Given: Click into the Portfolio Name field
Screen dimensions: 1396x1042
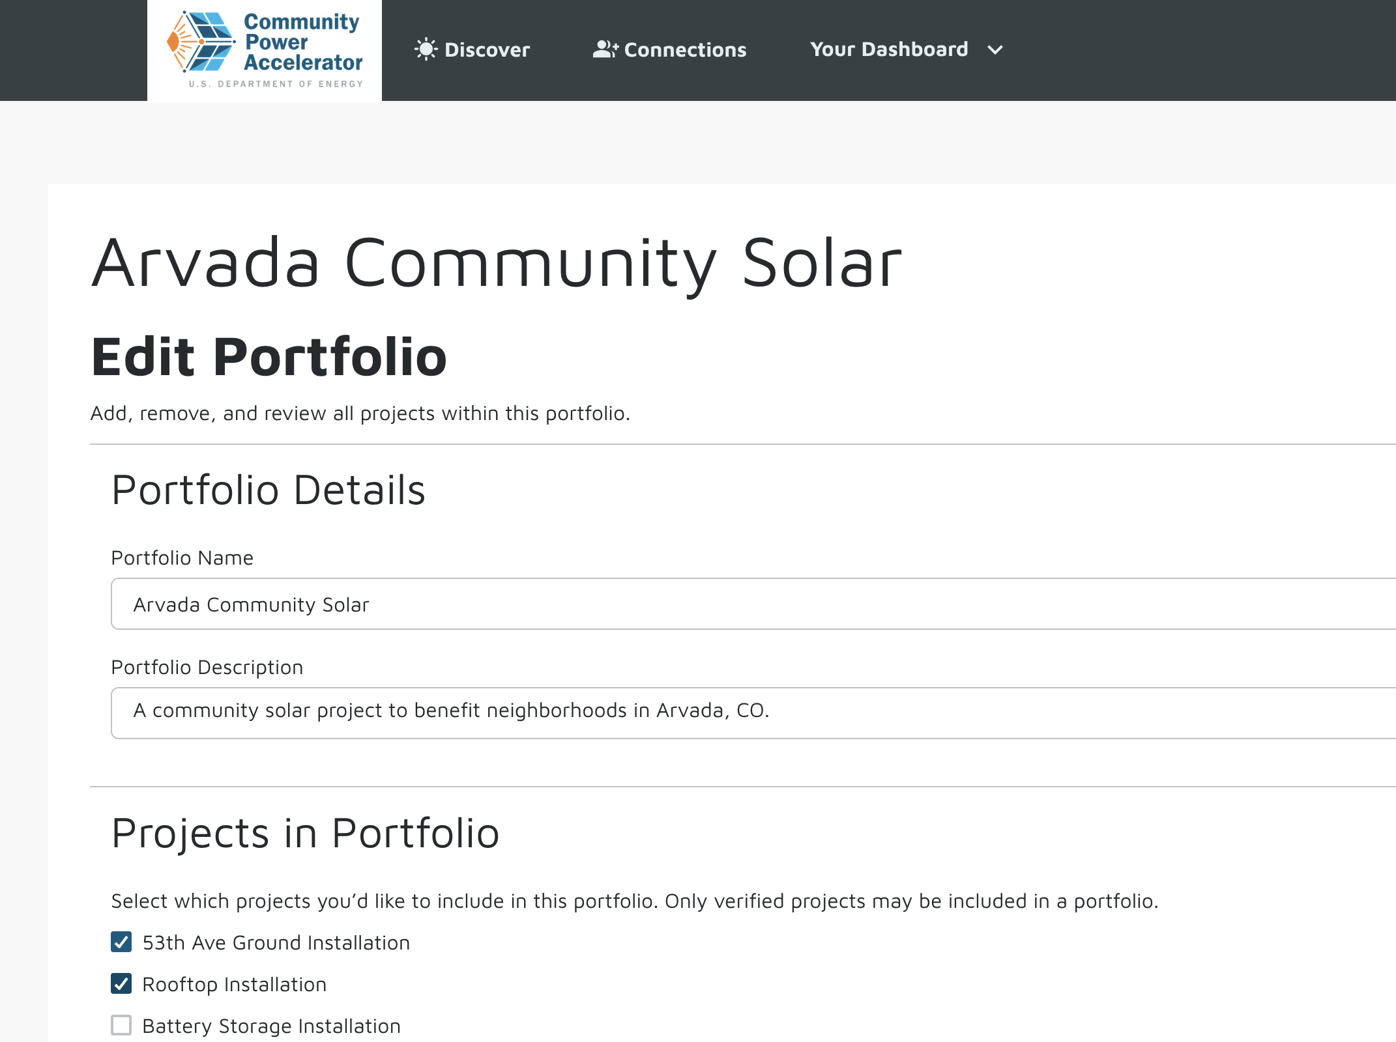Looking at the screenshot, I should coord(749,604).
